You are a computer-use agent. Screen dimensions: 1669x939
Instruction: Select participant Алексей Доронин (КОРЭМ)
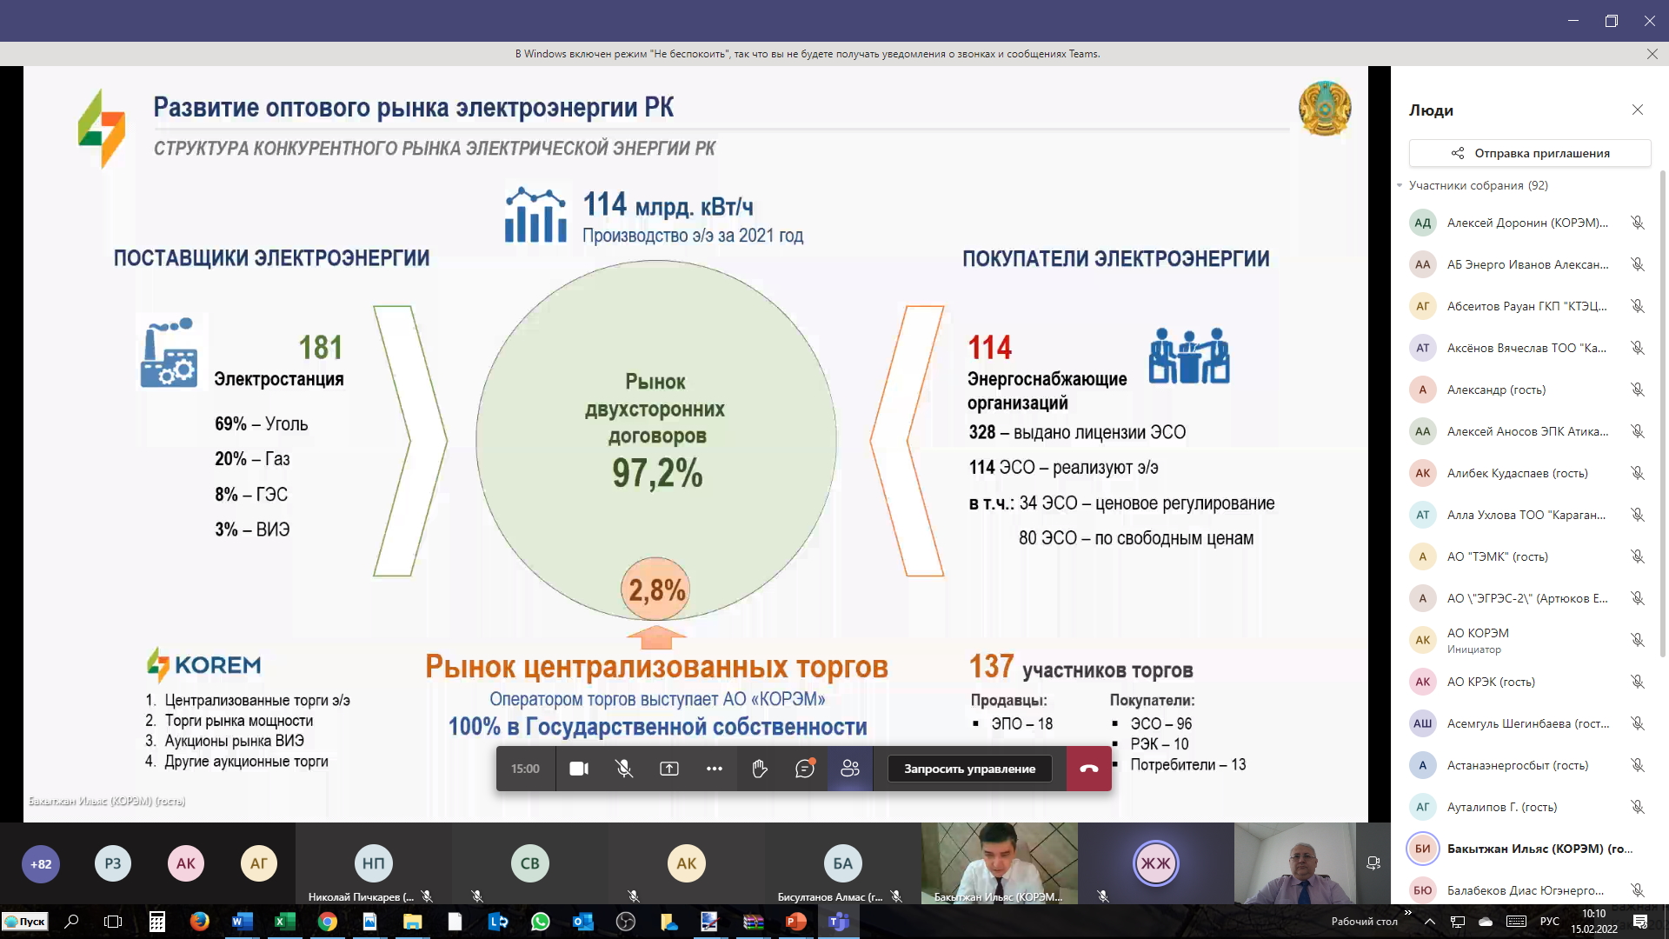tap(1528, 223)
